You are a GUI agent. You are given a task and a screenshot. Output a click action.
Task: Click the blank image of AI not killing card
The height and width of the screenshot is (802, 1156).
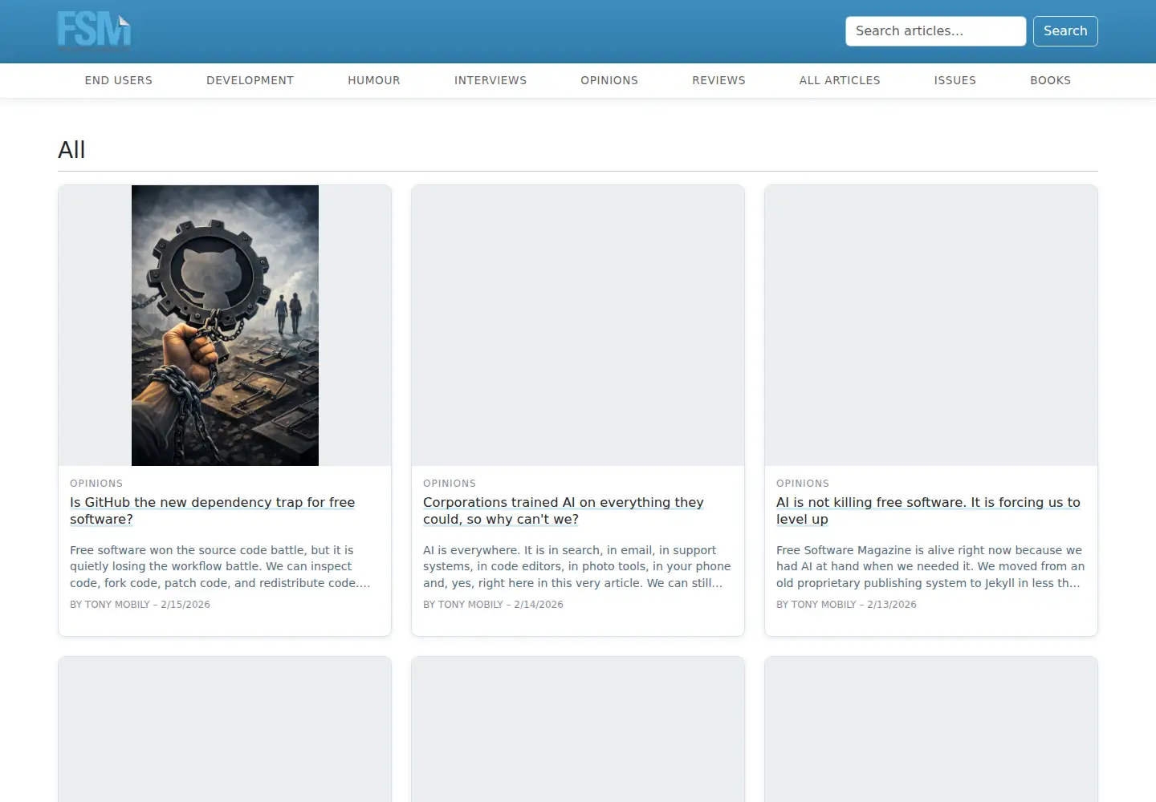[931, 326]
